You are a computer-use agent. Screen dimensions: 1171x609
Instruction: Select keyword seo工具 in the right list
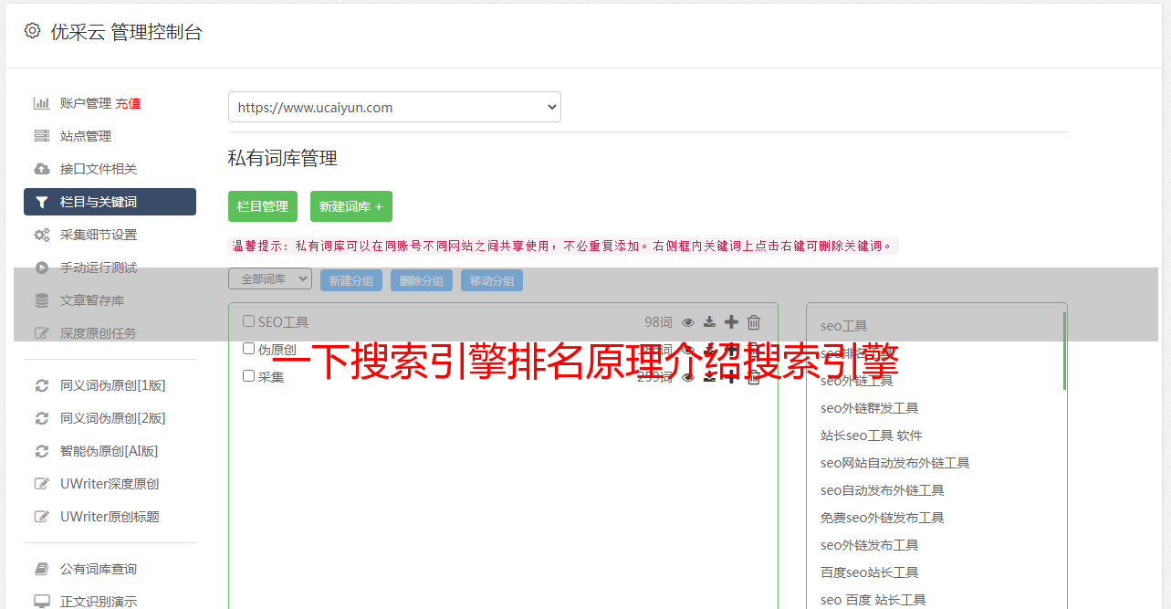tap(844, 326)
